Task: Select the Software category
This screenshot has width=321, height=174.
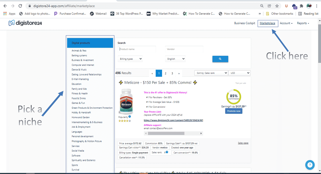Action: [76, 155]
